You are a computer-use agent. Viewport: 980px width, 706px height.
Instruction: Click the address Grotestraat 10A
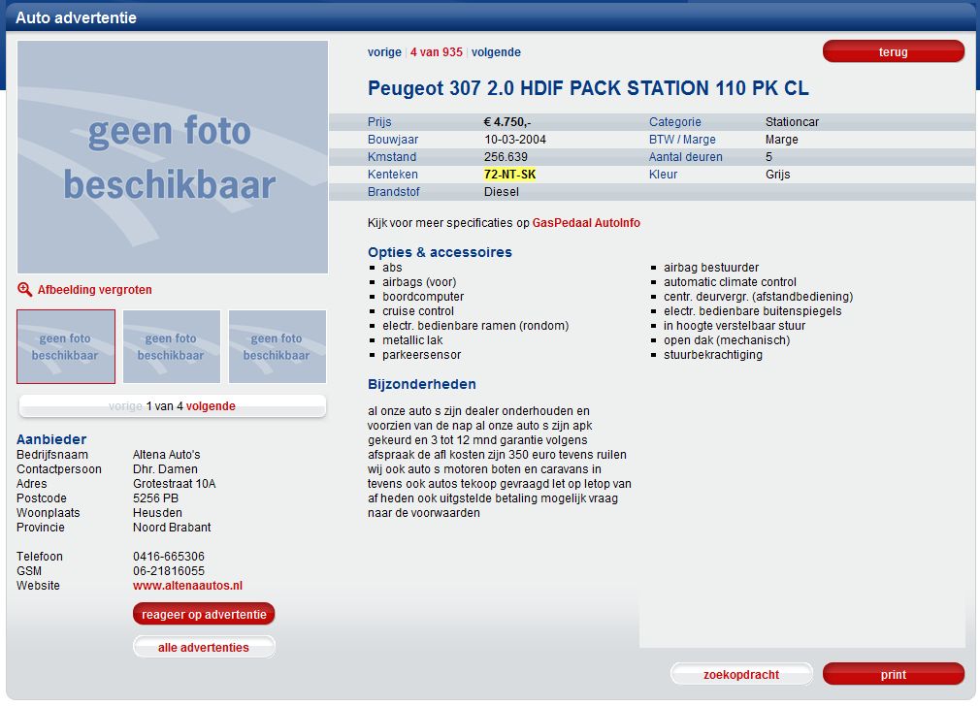(x=174, y=484)
